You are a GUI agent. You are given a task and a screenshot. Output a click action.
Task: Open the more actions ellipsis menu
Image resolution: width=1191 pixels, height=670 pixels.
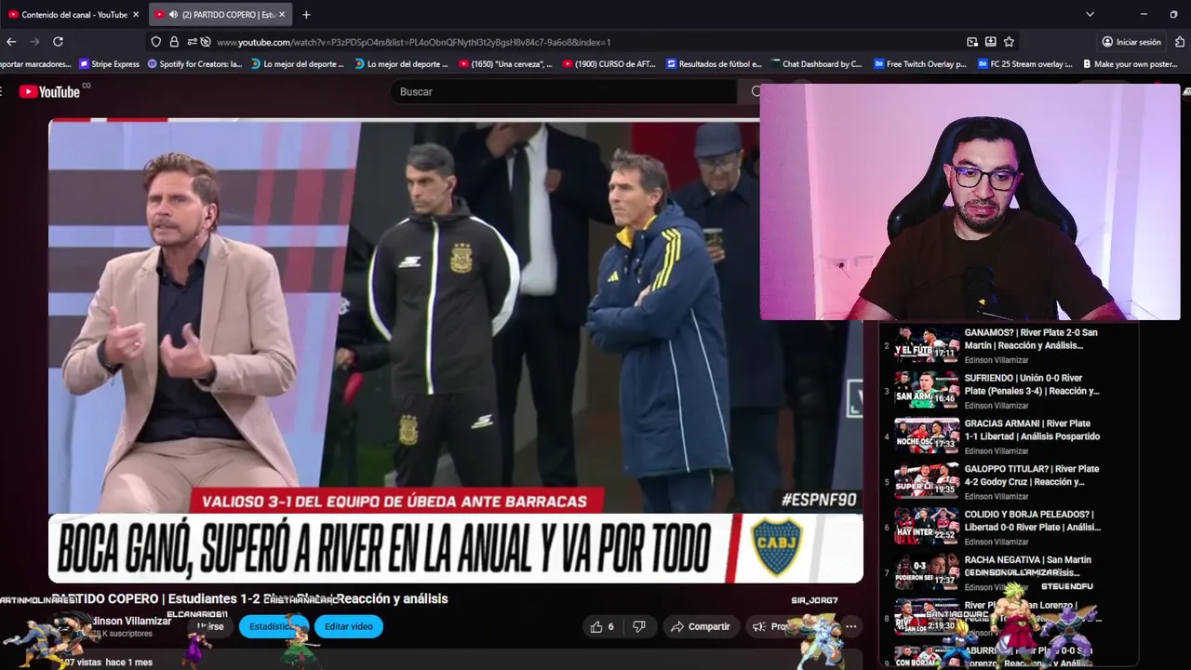click(x=850, y=626)
